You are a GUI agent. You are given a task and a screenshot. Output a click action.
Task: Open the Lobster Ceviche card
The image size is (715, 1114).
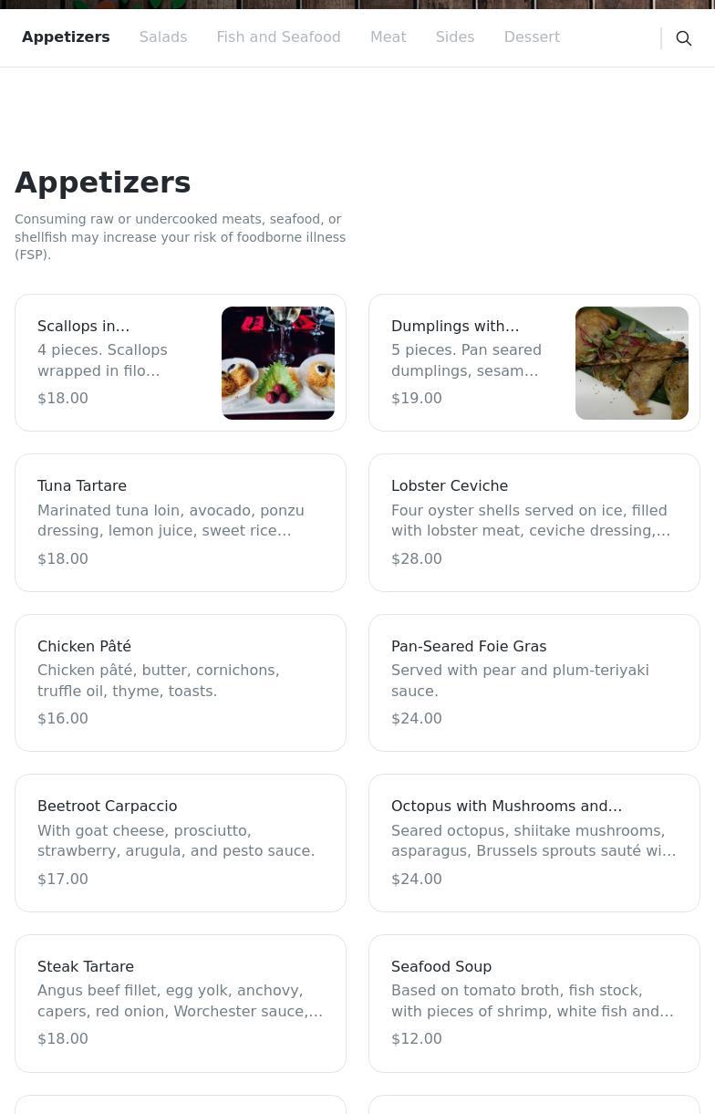[534, 523]
